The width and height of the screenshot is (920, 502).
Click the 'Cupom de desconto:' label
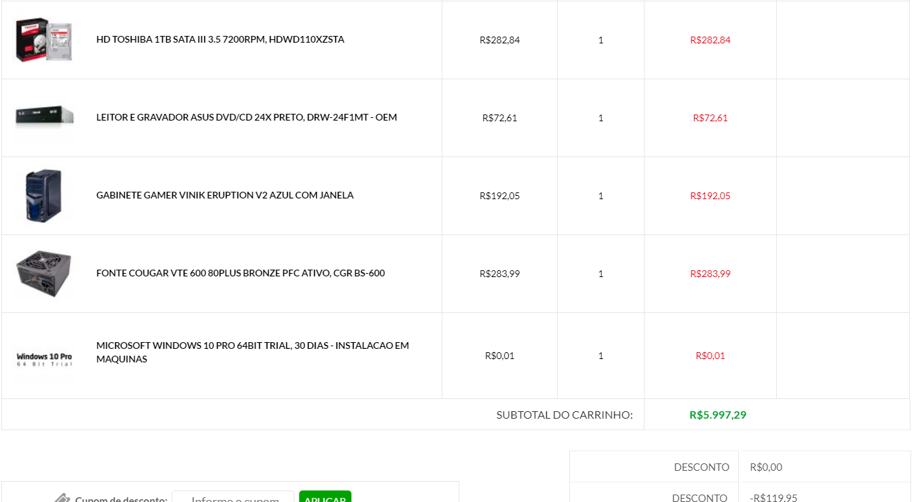coord(121,499)
